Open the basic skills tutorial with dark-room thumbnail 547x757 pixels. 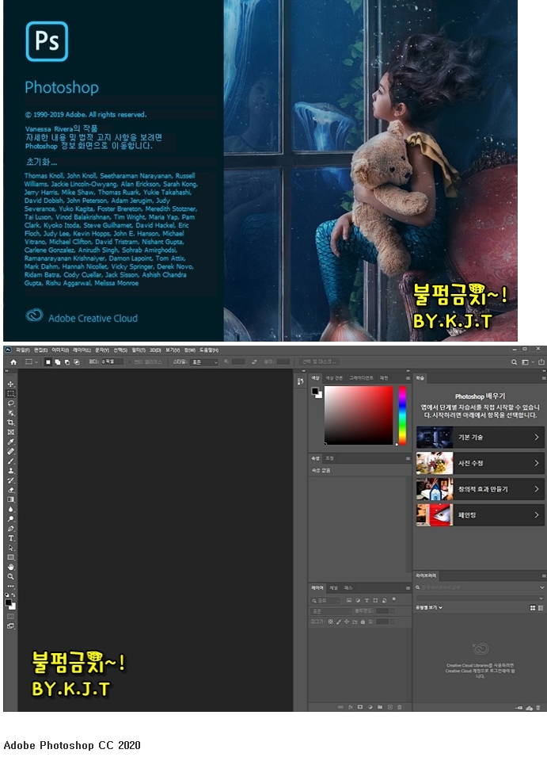pos(481,437)
